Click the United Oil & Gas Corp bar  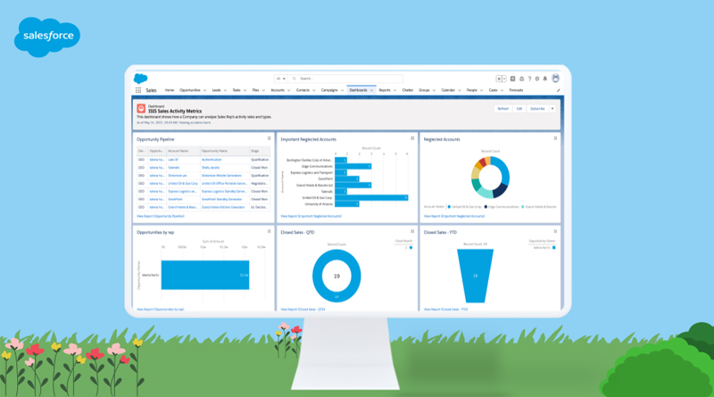[371, 197]
